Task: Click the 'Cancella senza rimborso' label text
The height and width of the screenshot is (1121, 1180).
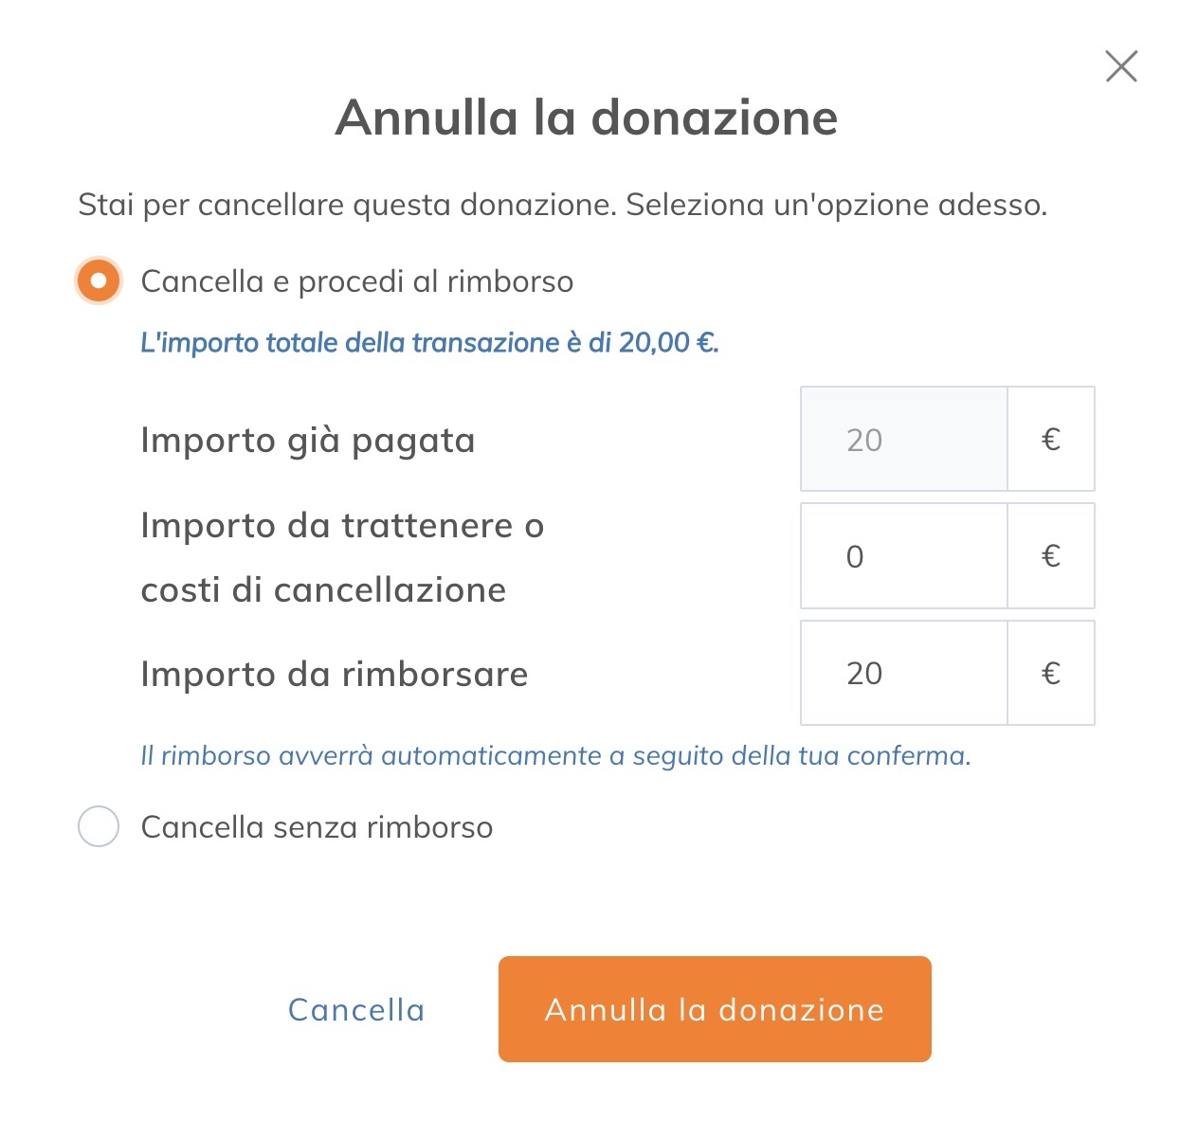Action: point(317,827)
